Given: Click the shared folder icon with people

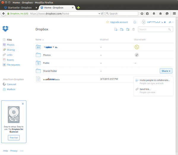Looking at the screenshot, I should click(x=38, y=47).
